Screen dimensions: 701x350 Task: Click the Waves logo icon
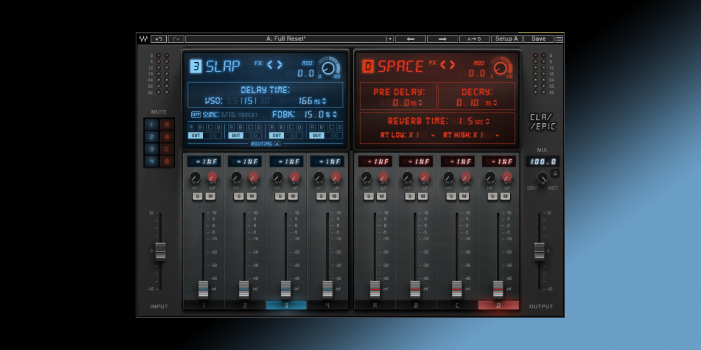coord(143,39)
